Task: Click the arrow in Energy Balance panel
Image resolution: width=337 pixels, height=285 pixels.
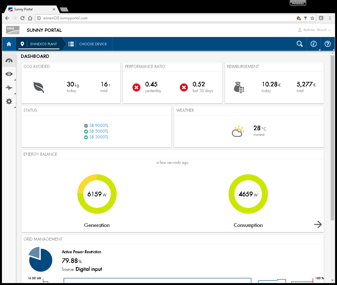Action: (x=318, y=224)
